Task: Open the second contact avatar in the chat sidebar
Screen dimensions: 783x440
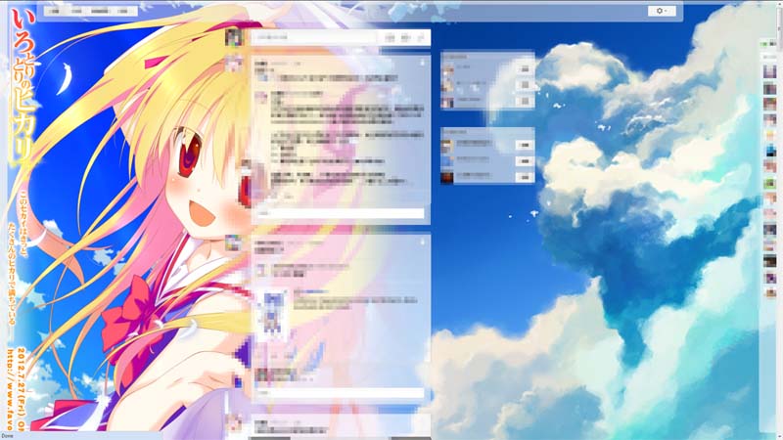Action: coord(769,88)
